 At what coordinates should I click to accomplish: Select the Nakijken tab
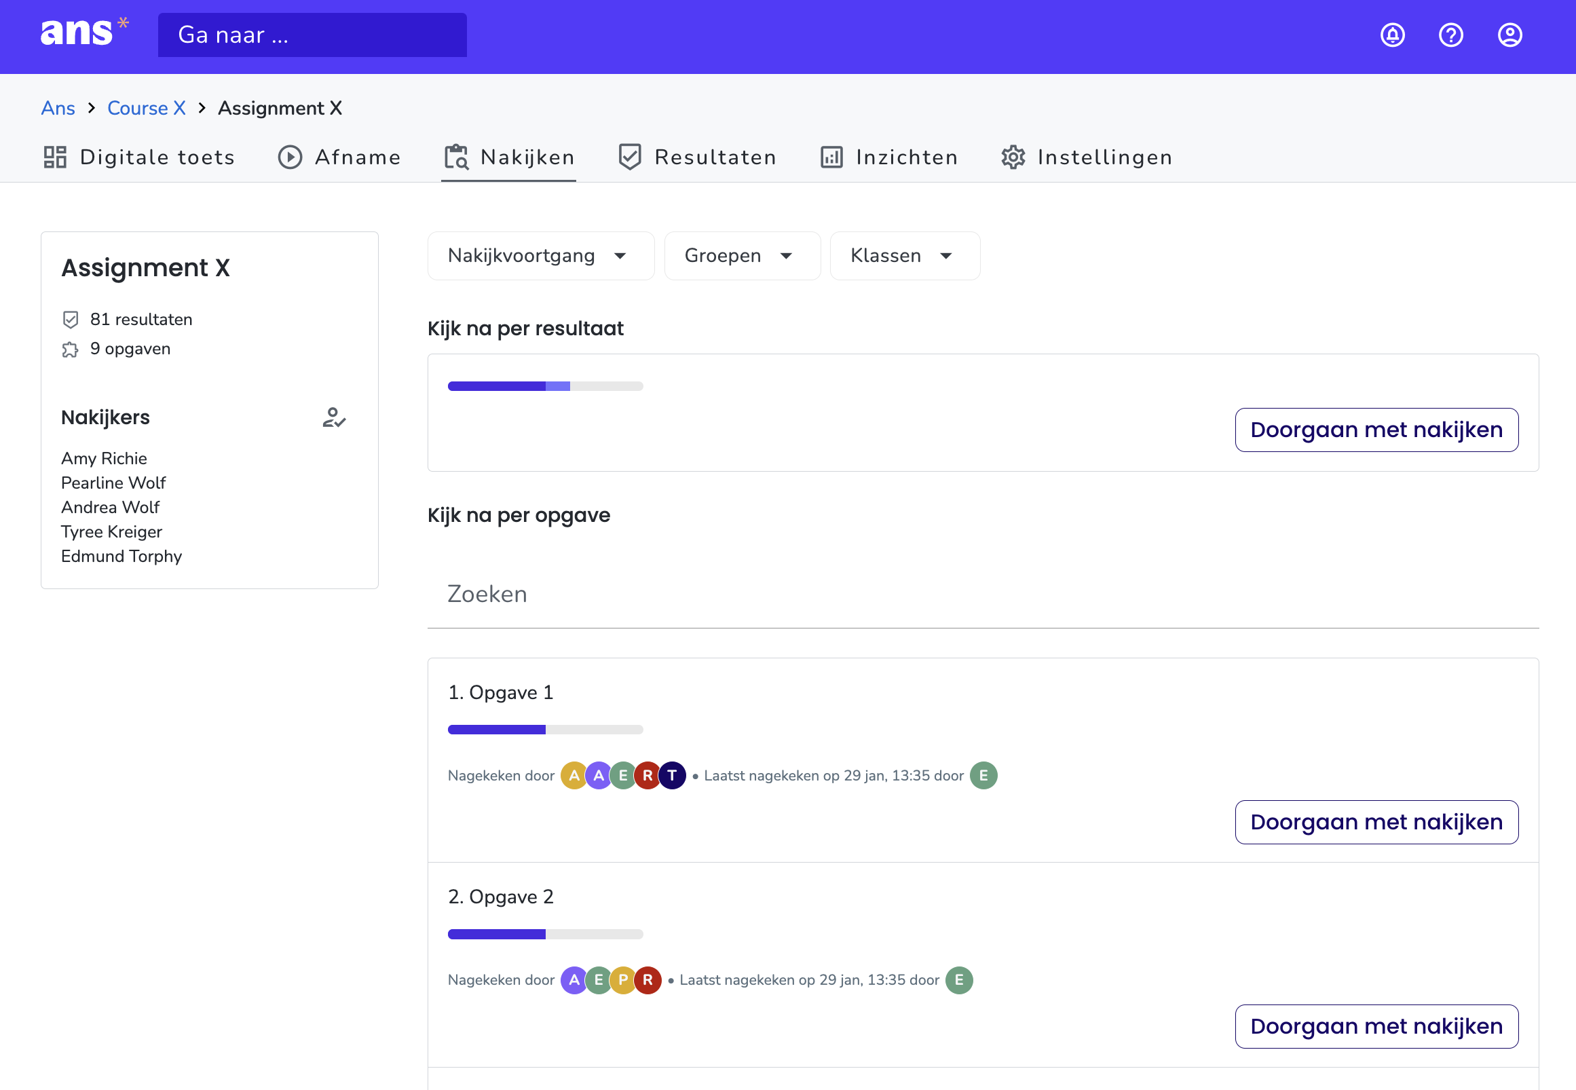pyautogui.click(x=509, y=157)
